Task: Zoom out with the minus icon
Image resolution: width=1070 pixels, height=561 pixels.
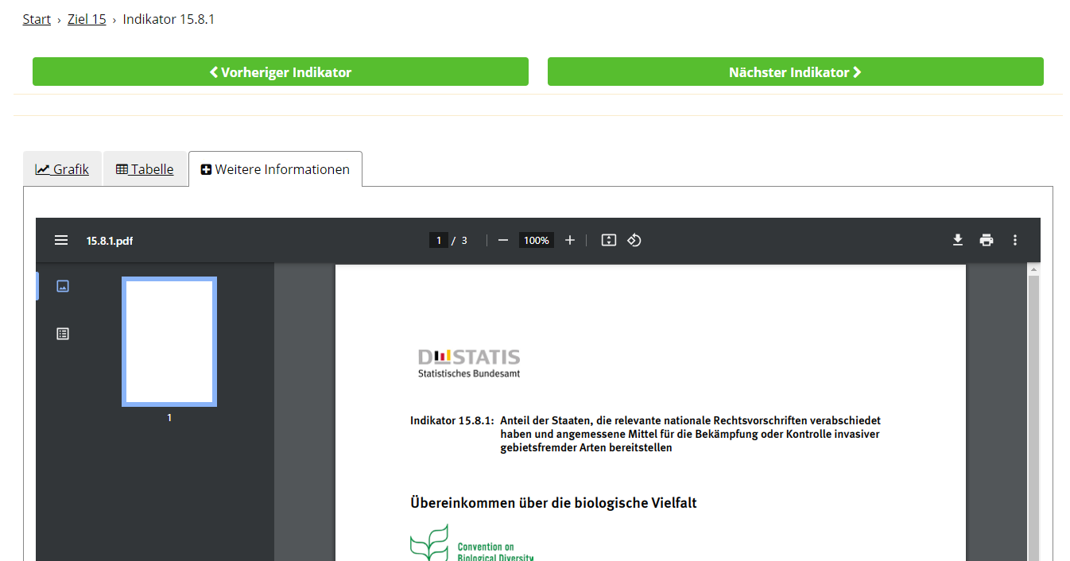Action: click(x=502, y=240)
